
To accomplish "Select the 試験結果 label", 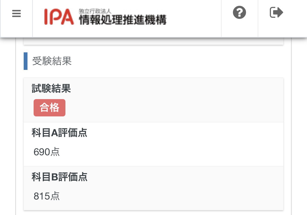I will [51, 89].
